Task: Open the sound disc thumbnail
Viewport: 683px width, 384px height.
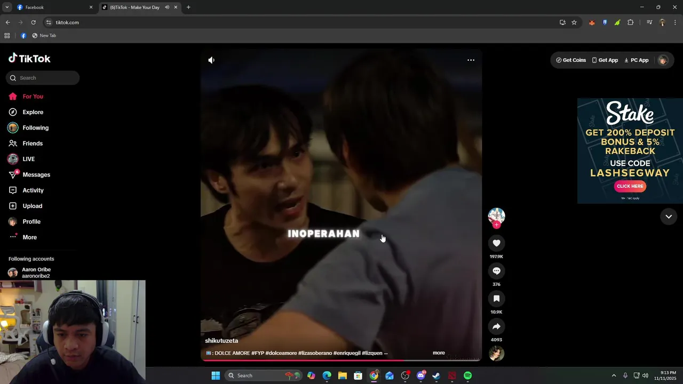Action: [x=496, y=354]
